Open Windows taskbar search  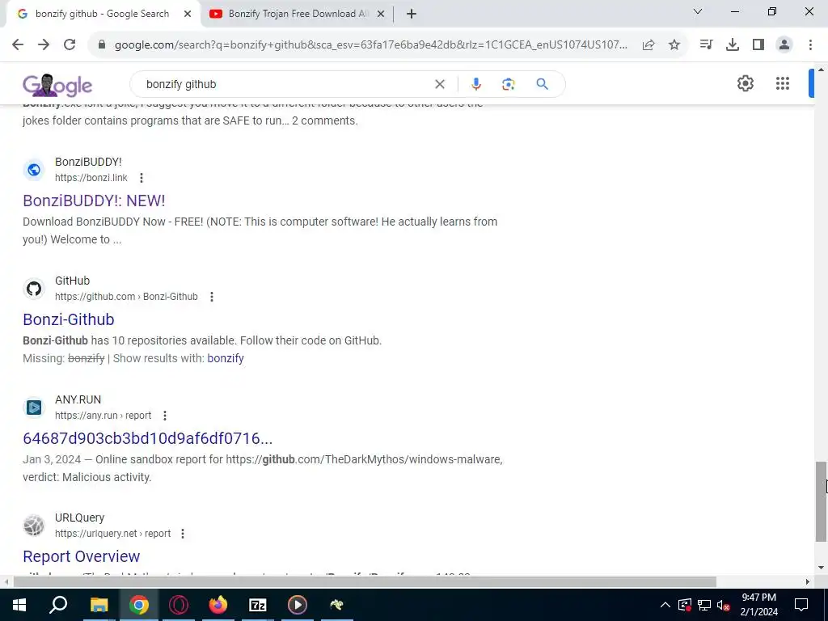[58, 605]
